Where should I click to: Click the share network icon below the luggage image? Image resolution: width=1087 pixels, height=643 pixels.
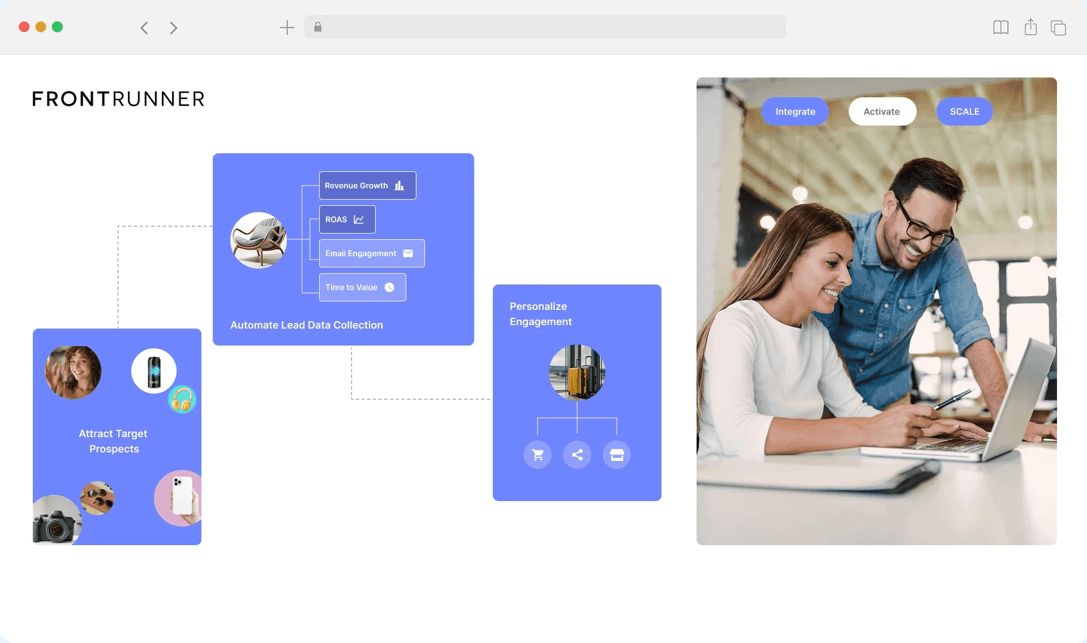coord(577,454)
